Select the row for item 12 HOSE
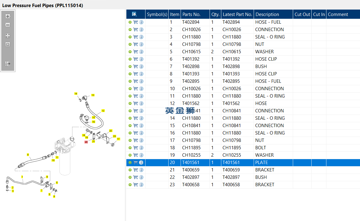The width and height of the screenshot is (360, 221). point(243,103)
